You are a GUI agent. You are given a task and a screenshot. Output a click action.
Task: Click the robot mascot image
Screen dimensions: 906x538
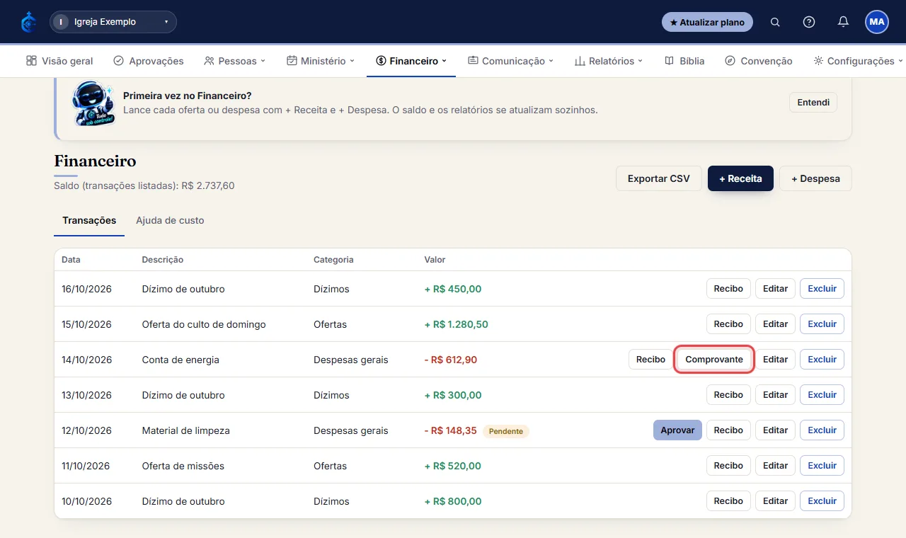click(92, 103)
